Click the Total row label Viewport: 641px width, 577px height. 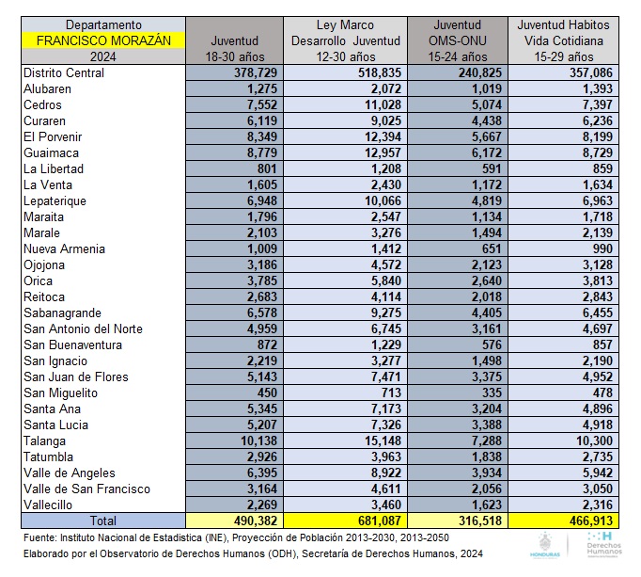(104, 521)
